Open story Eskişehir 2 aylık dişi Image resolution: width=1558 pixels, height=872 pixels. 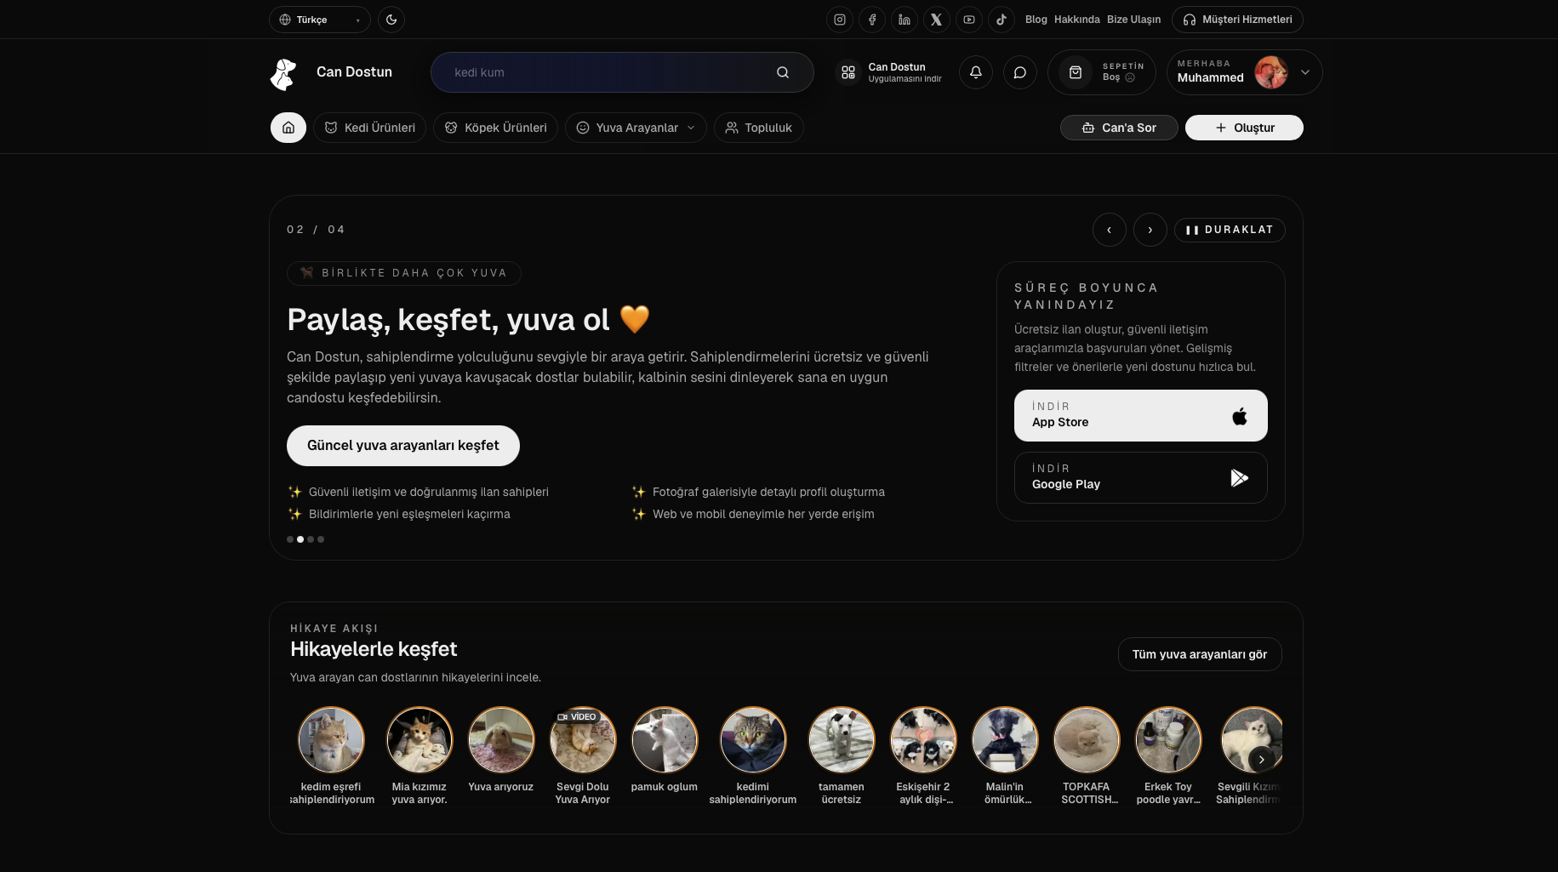pyautogui.click(x=923, y=740)
